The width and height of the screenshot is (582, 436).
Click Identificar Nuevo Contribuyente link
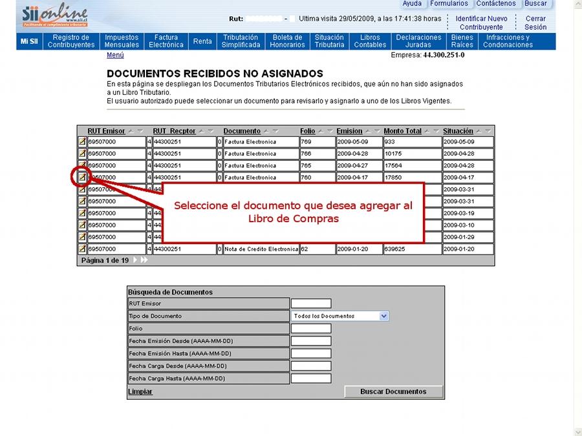[481, 23]
